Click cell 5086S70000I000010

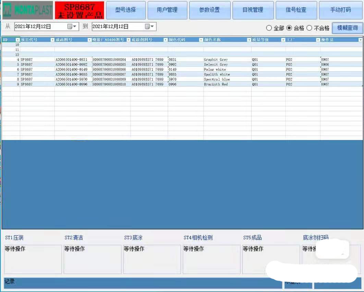[111, 84]
